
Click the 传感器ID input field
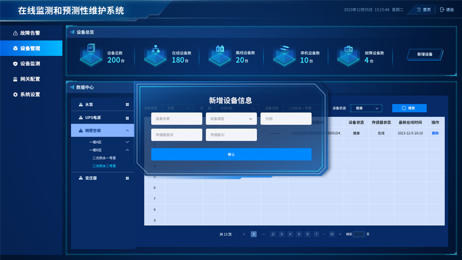(231, 135)
